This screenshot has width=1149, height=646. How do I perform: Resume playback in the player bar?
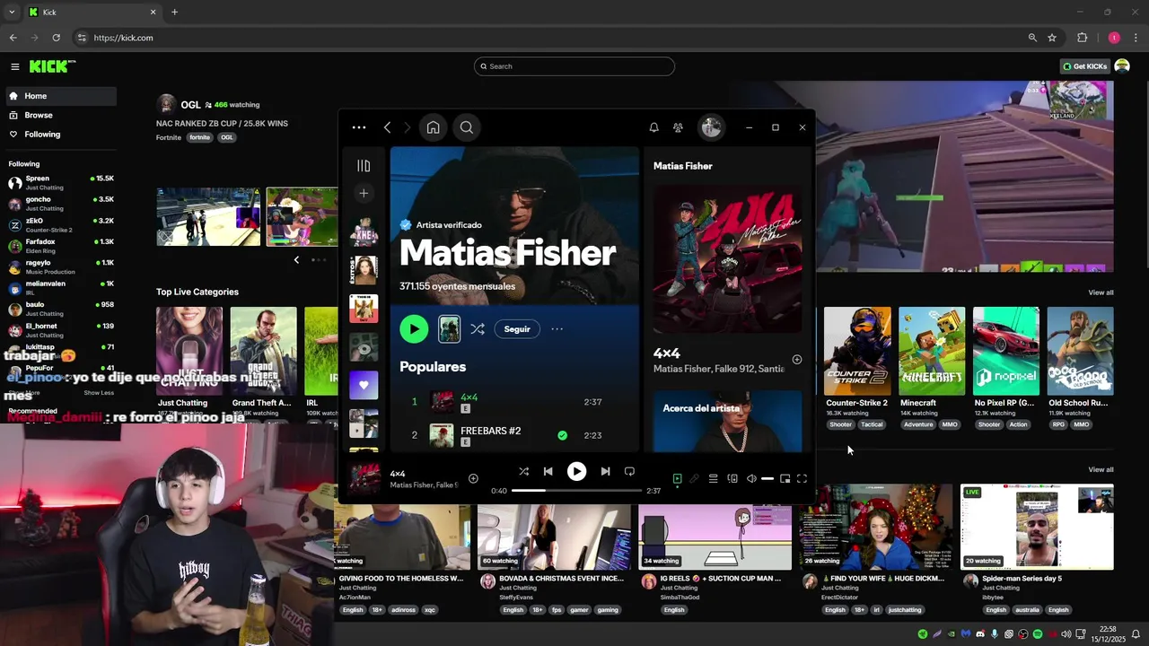point(576,471)
